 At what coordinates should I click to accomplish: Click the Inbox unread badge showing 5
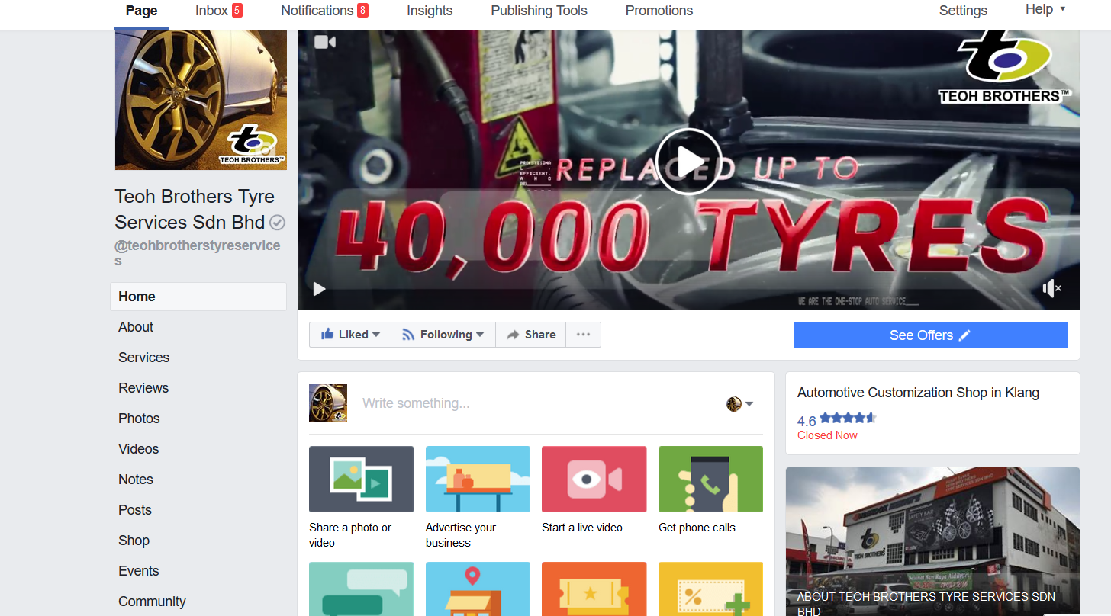(x=237, y=10)
